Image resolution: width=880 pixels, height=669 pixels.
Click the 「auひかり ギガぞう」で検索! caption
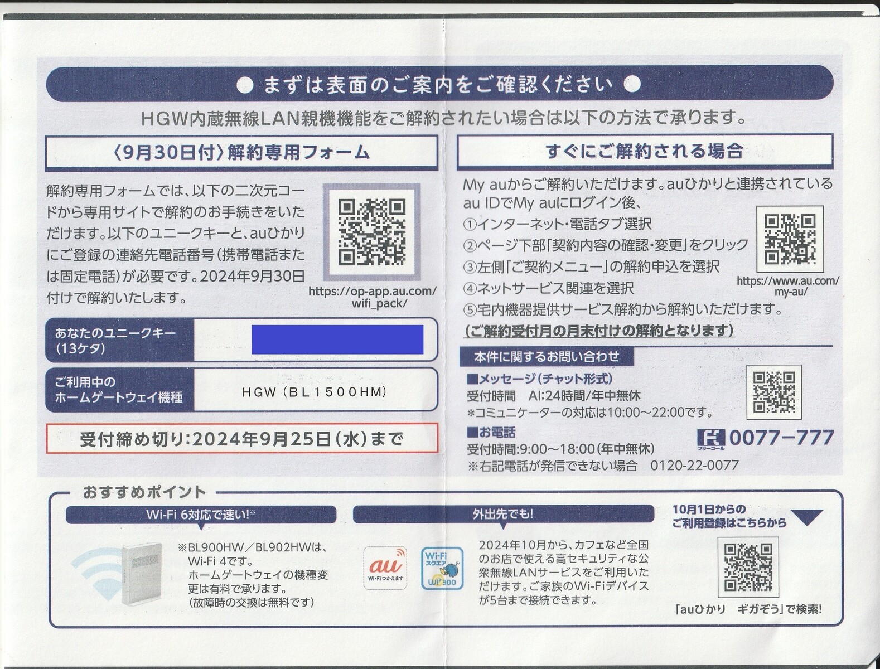coord(748,609)
